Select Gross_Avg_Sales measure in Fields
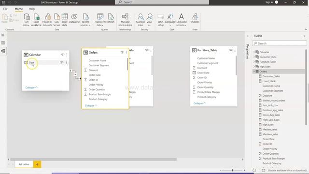Screen dimensions: 309x174 271,115
